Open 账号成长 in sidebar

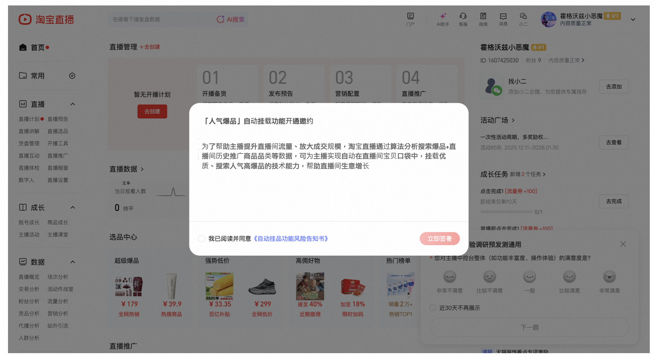click(29, 222)
